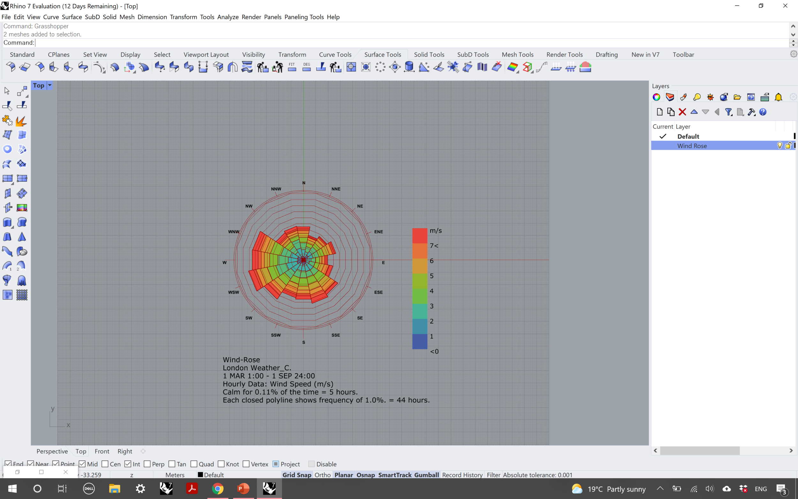
Task: Toggle the Wind Rose layer lock
Action: (x=788, y=146)
